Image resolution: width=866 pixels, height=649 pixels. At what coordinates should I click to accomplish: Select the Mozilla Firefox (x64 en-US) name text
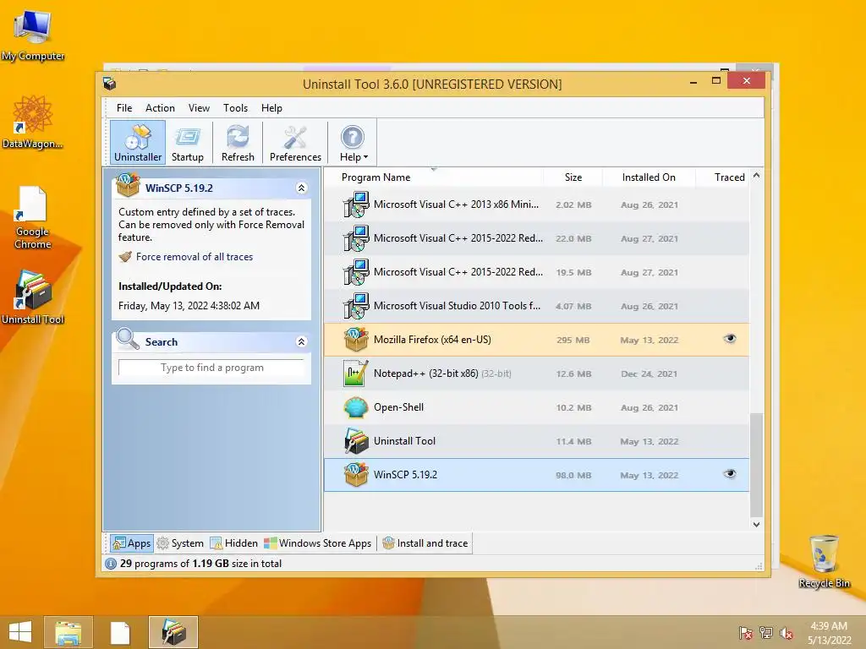tap(432, 340)
